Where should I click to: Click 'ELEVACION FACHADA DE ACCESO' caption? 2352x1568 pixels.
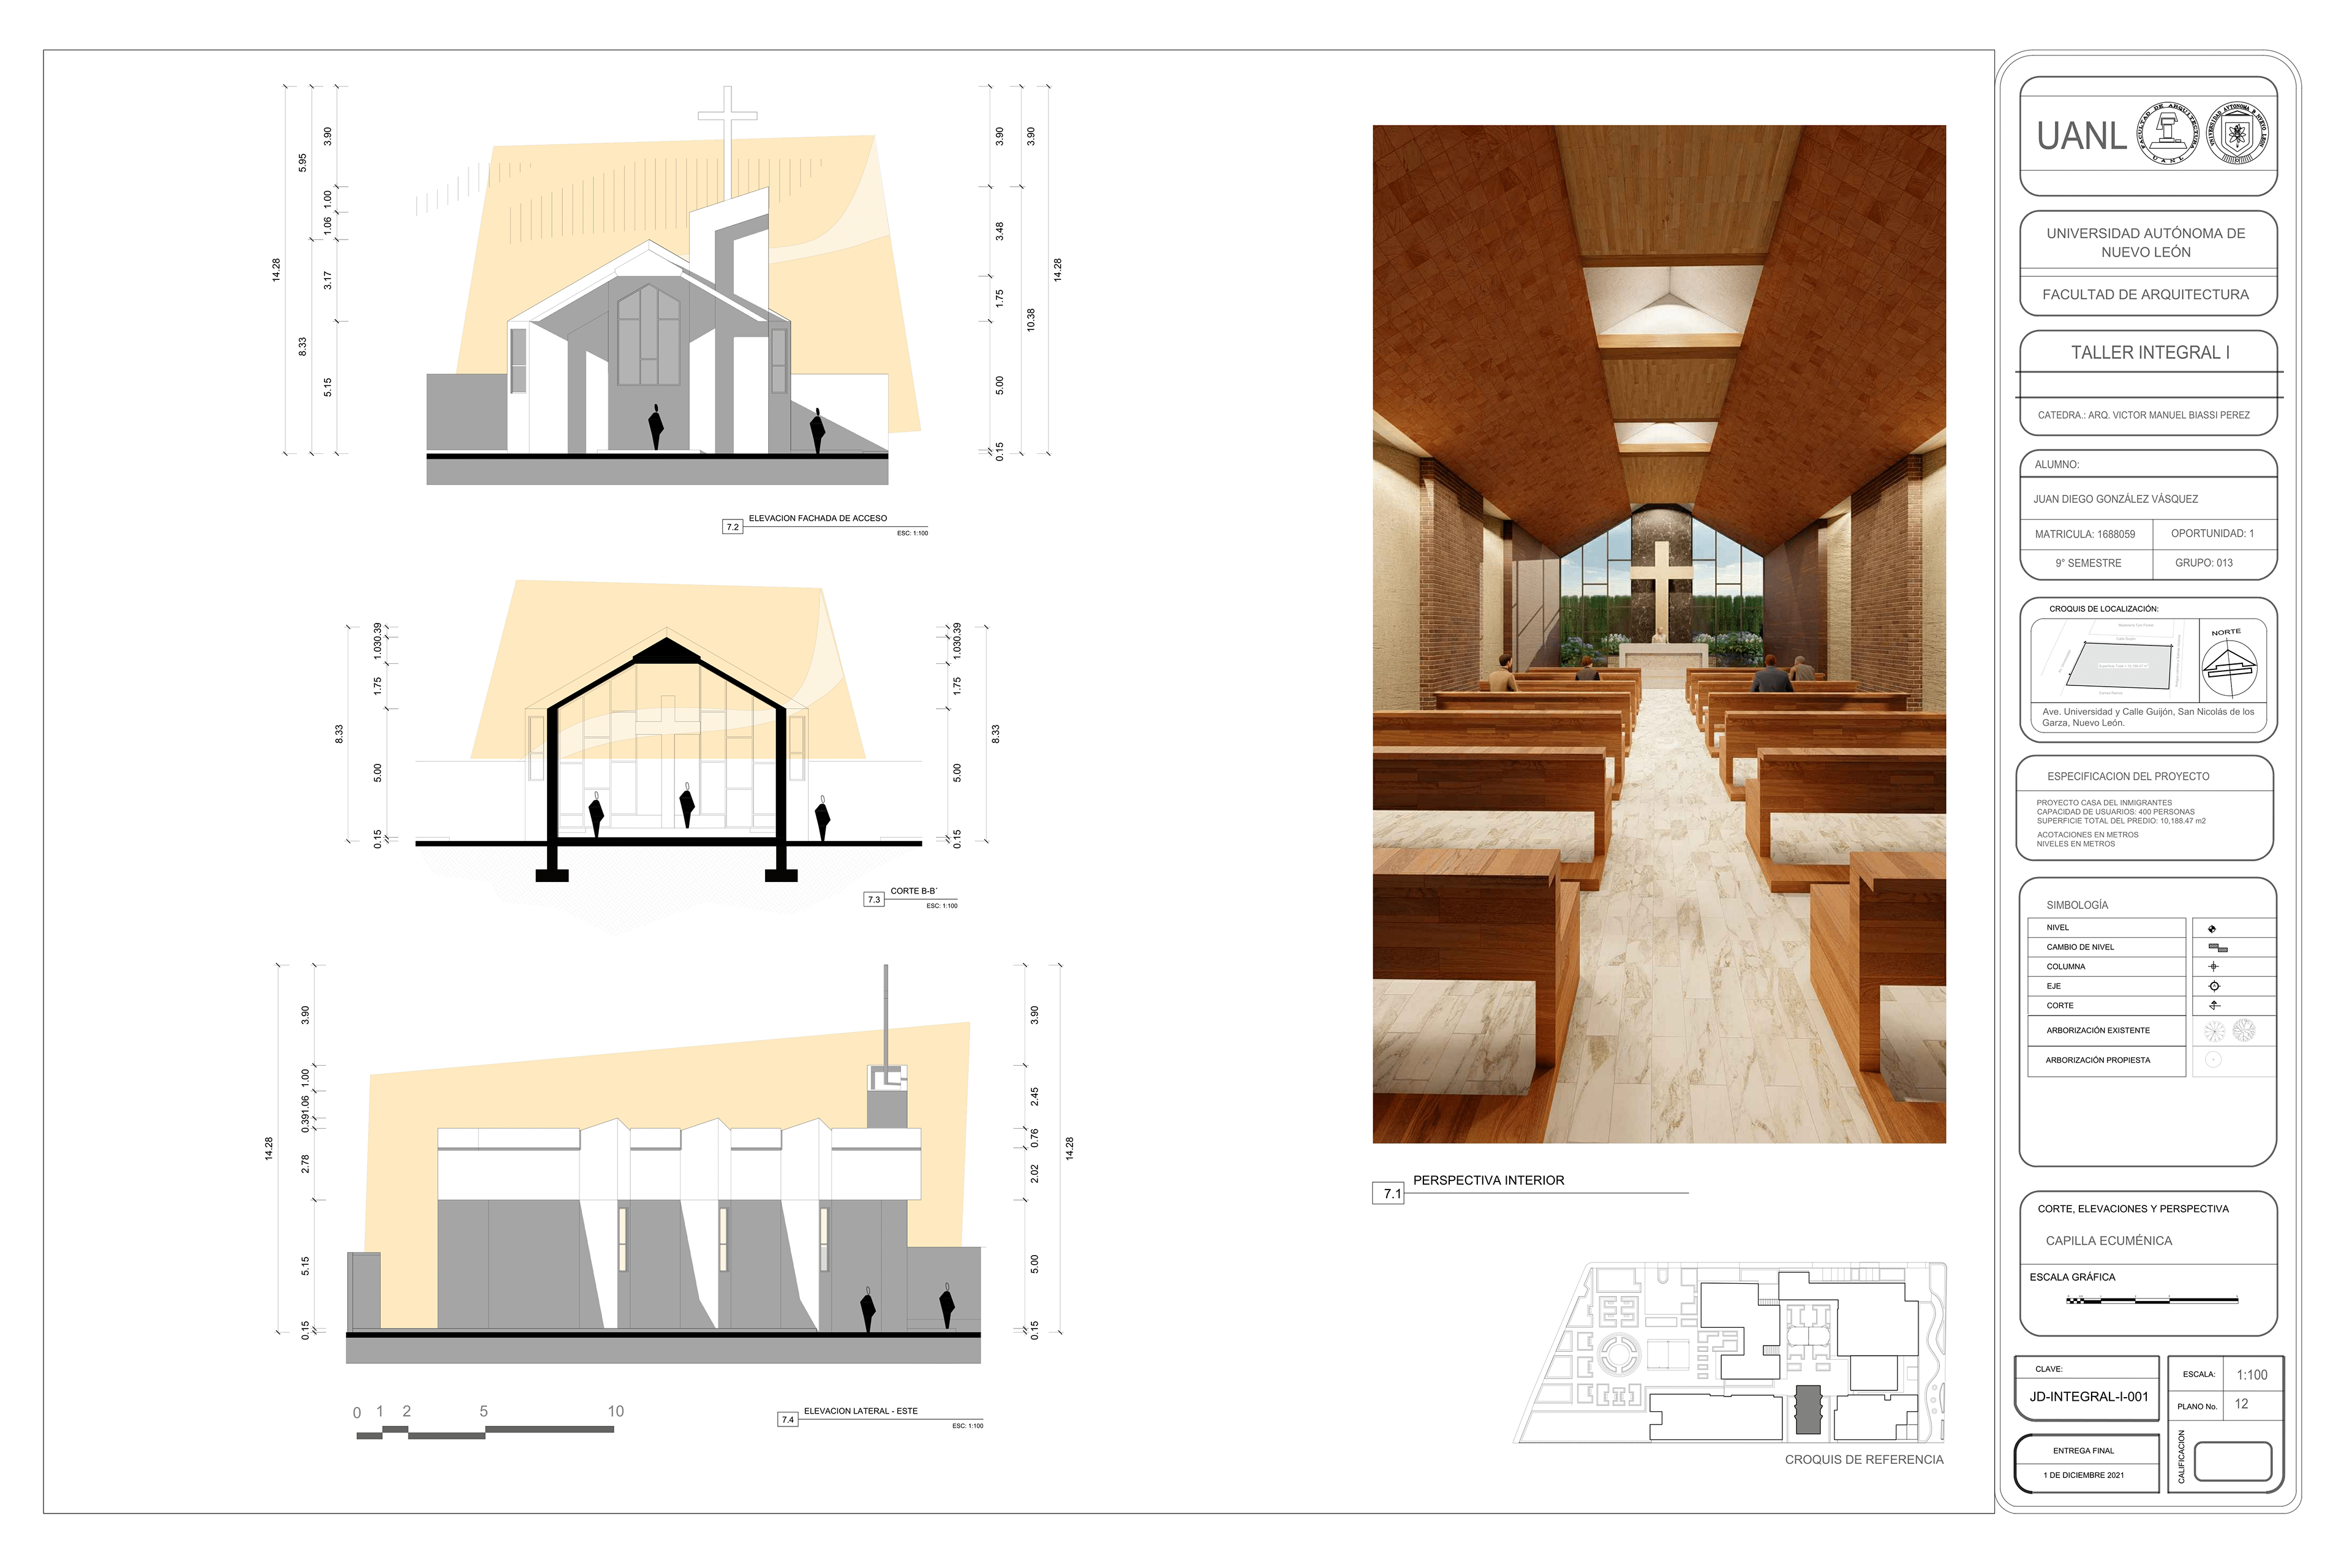click(817, 519)
